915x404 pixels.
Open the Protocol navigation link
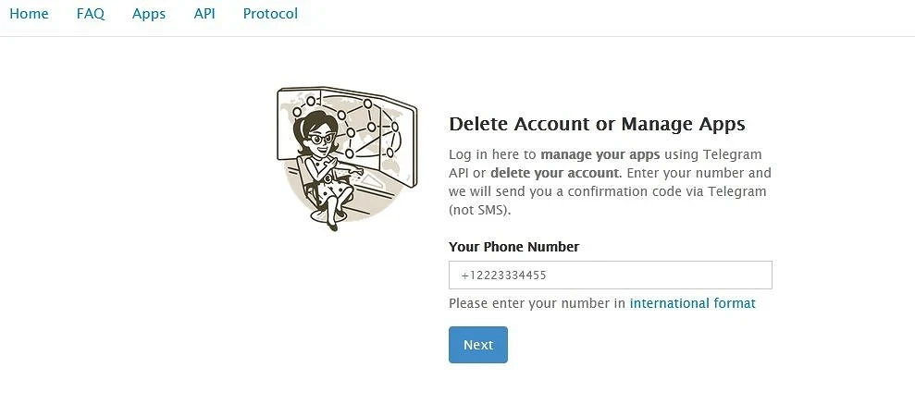270,15
